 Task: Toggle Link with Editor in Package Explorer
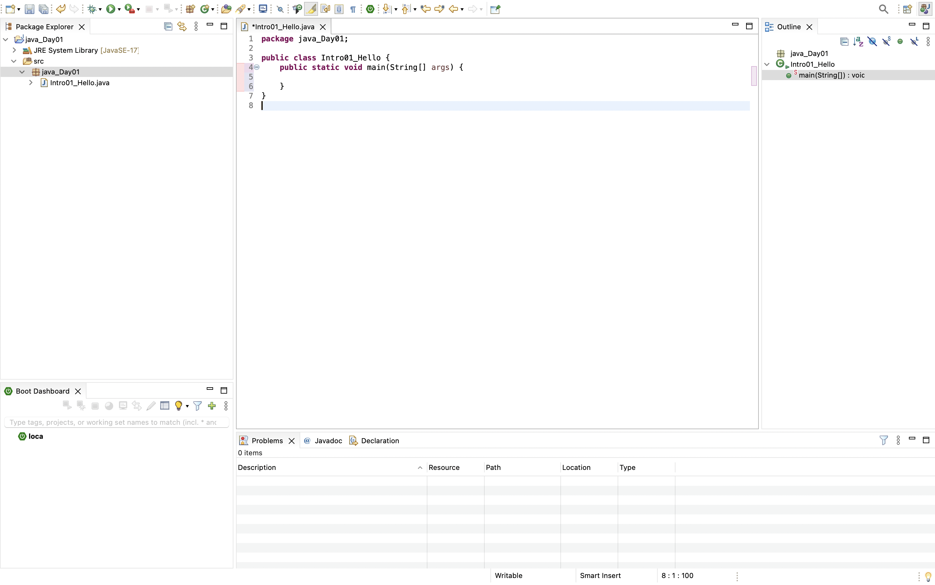[182, 26]
